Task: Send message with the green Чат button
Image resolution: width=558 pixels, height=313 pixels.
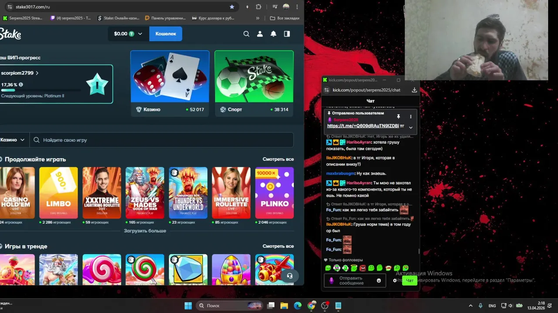Action: point(409,280)
